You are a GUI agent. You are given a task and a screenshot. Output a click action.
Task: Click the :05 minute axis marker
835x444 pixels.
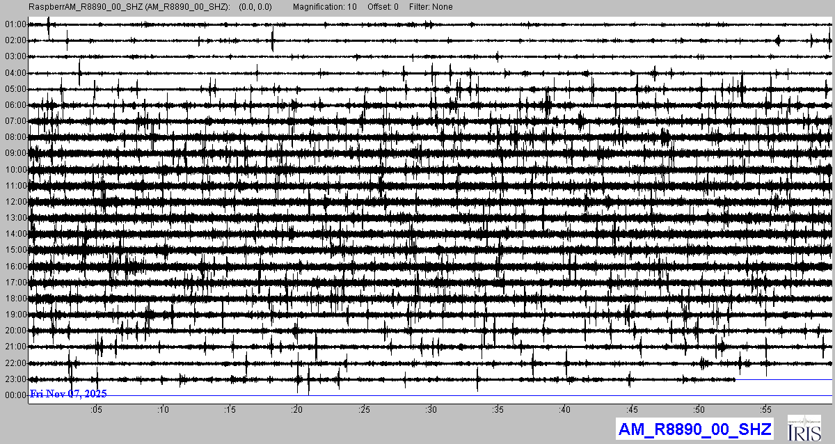[x=96, y=409]
